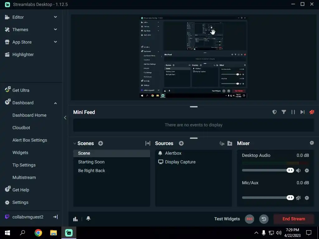Show hidden system tray icons
319x239 pixels.
(256, 233)
